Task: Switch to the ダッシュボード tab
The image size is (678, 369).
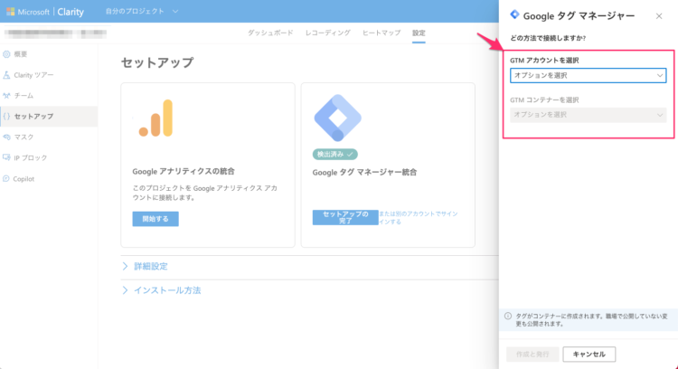Action: pyautogui.click(x=270, y=33)
